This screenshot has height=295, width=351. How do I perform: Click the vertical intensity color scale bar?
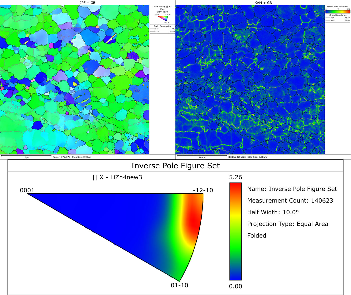pyautogui.click(x=235, y=231)
